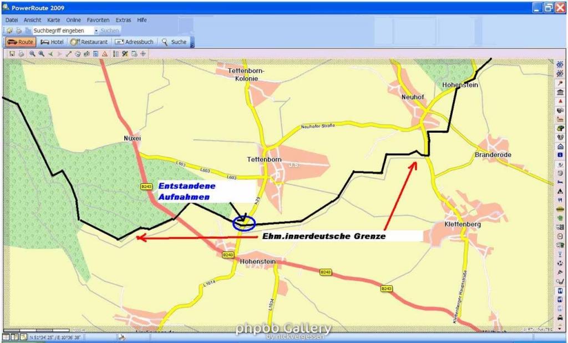Click the golf club POI icon
Viewport: 568px width, 343px height.
[560, 281]
